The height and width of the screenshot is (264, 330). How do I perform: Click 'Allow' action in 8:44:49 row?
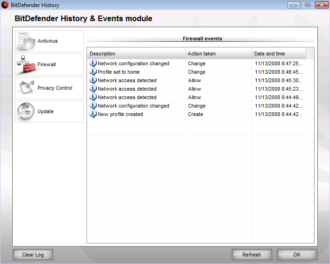[195, 97]
